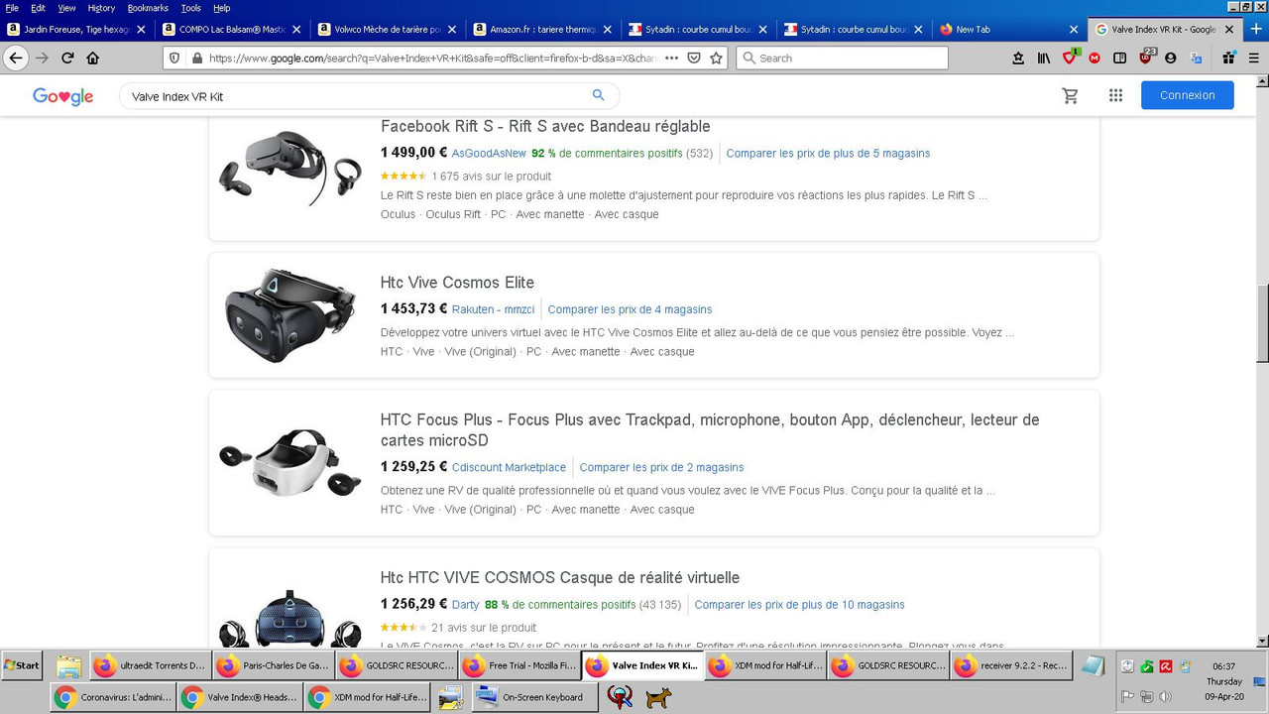
Task: Switch to the COMPO Lac Balsam tab
Action: pyautogui.click(x=232, y=29)
